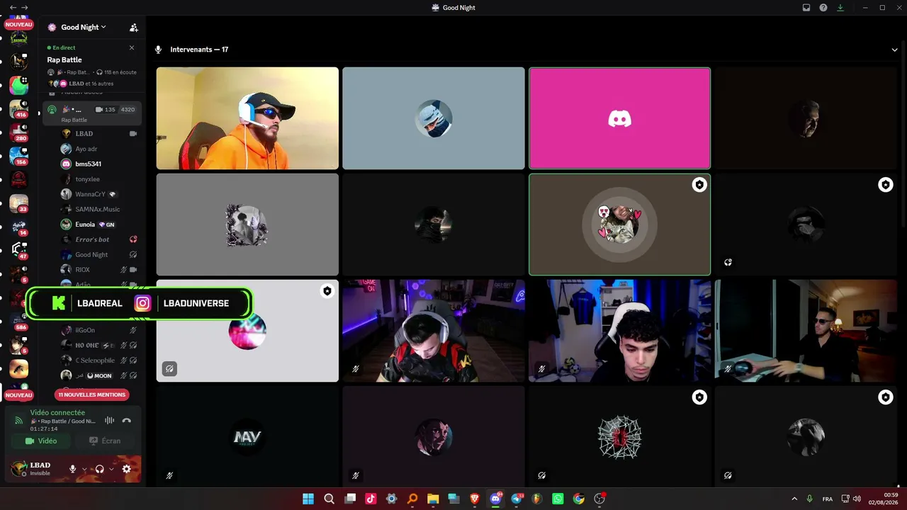This screenshot has height=510, width=907.
Task: Open user settings gear
Action: pyautogui.click(x=127, y=469)
